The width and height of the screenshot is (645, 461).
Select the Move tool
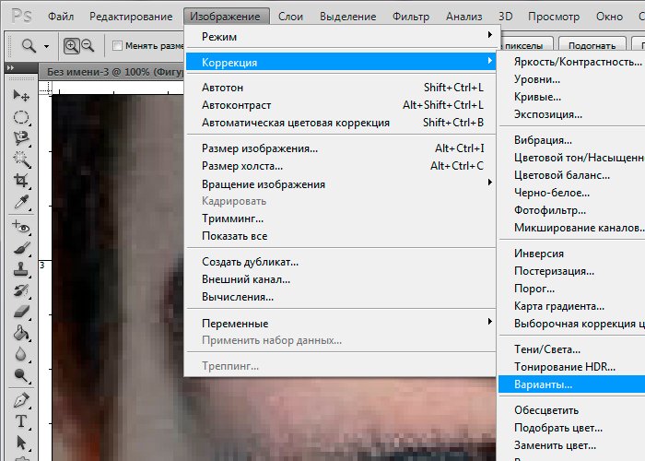[x=21, y=96]
